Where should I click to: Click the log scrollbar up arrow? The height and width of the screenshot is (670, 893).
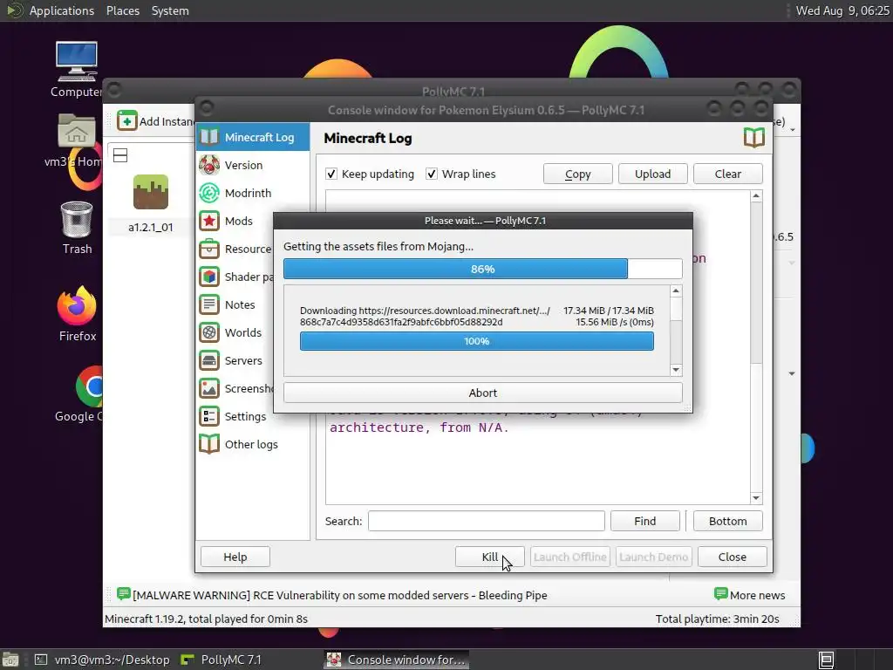tap(756, 196)
